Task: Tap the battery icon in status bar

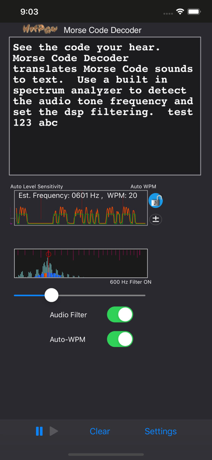Action: click(194, 12)
